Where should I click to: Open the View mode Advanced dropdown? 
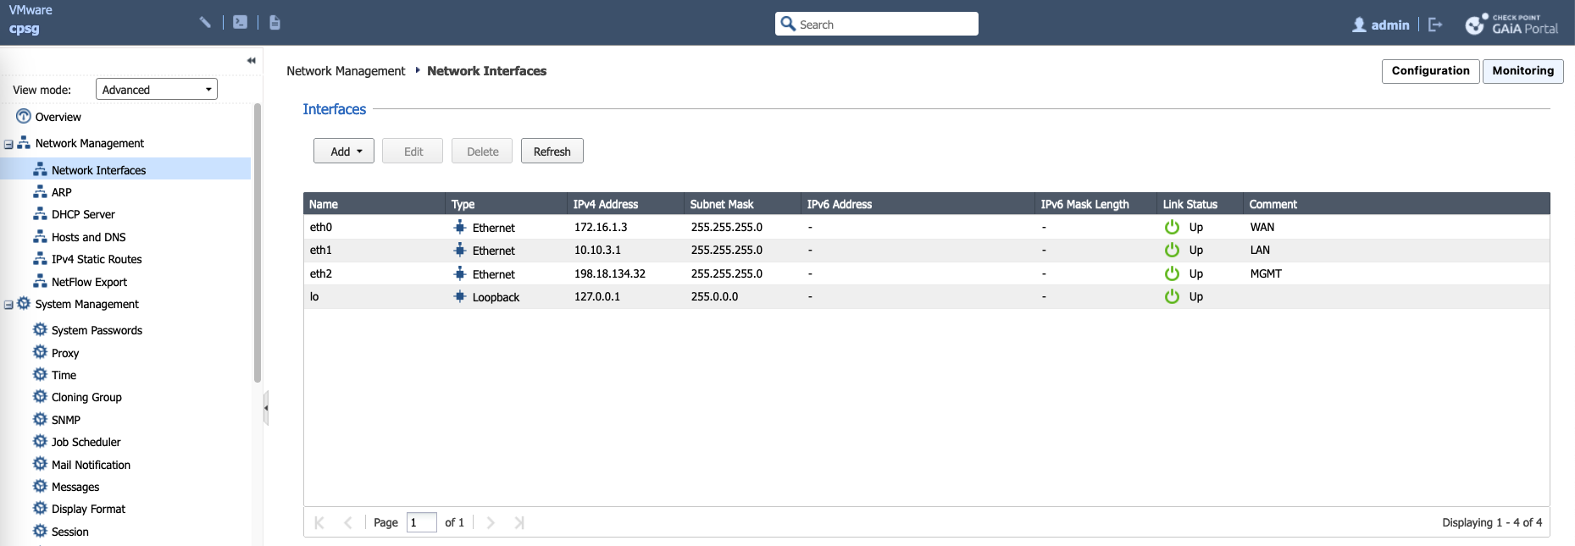[157, 90]
